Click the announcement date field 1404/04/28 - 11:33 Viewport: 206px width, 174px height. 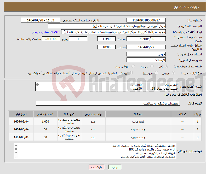pos(41,20)
